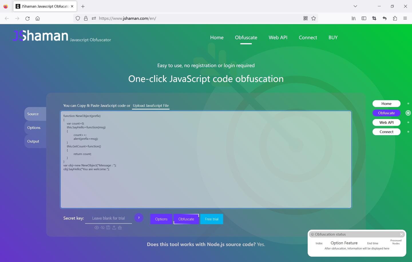Select the active Obfuscate radio dot indicator
The image size is (412, 262).
408,113
